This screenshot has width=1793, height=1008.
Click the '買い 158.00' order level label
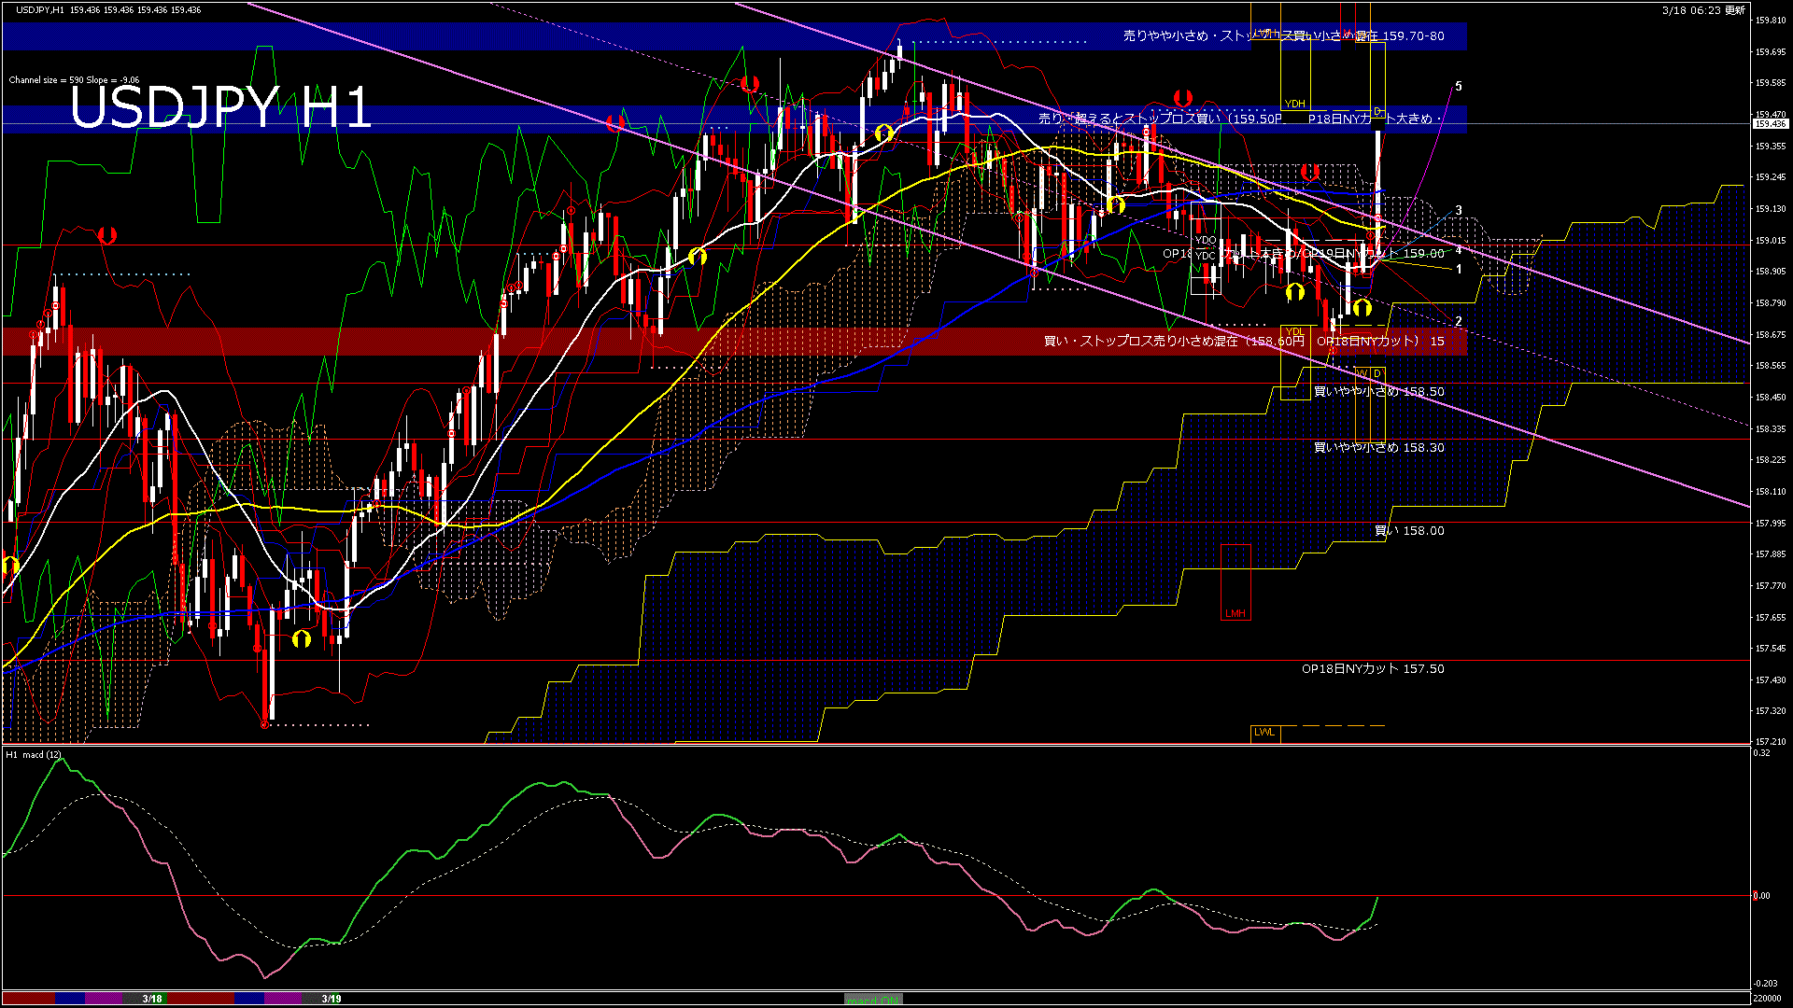point(1408,531)
